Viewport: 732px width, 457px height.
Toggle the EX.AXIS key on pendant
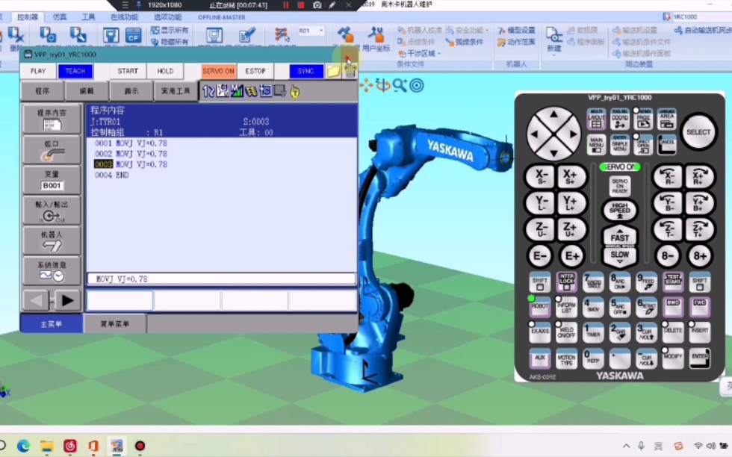pyautogui.click(x=539, y=332)
